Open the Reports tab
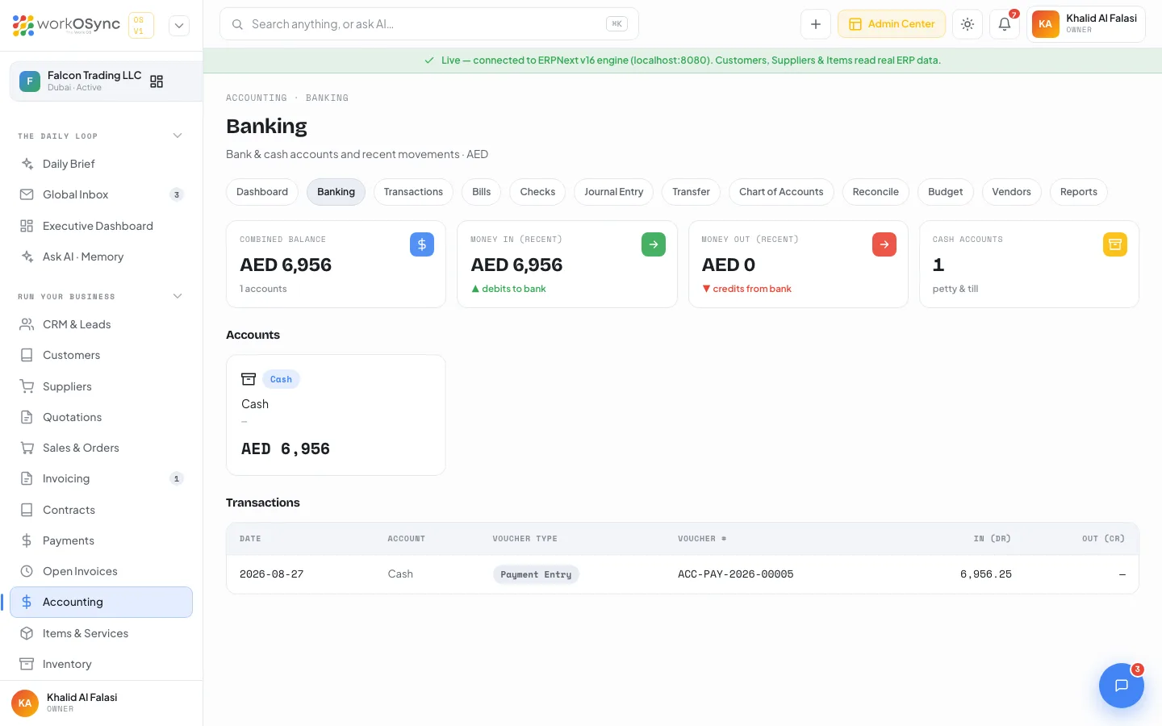 tap(1079, 192)
